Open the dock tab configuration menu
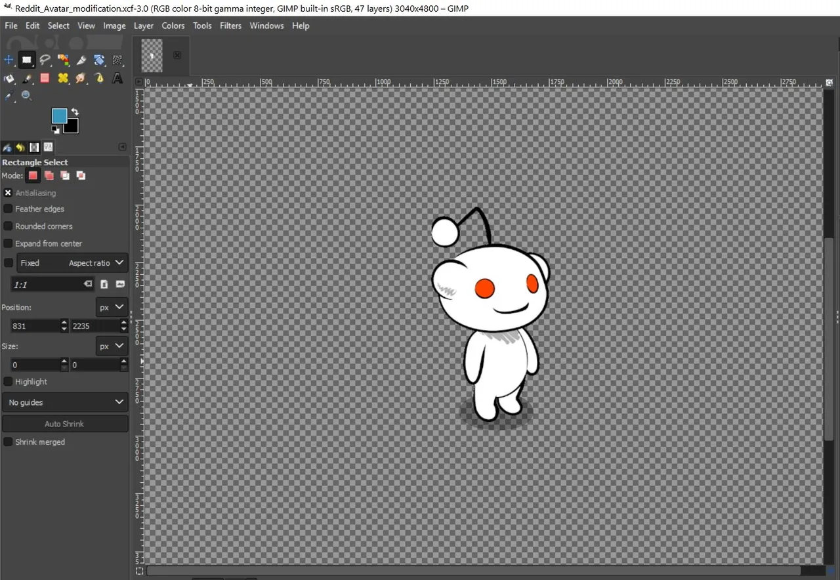The width and height of the screenshot is (840, 580). [122, 147]
